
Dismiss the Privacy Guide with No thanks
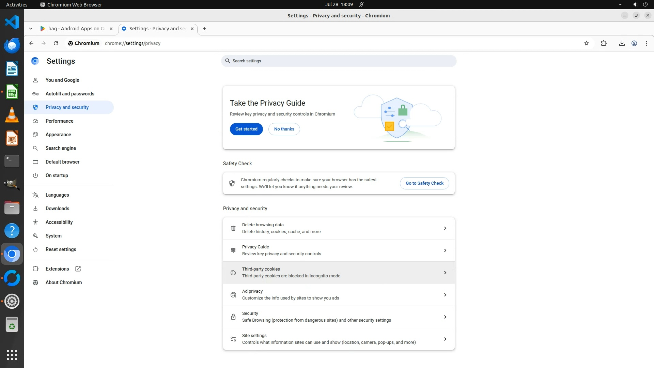tap(284, 129)
